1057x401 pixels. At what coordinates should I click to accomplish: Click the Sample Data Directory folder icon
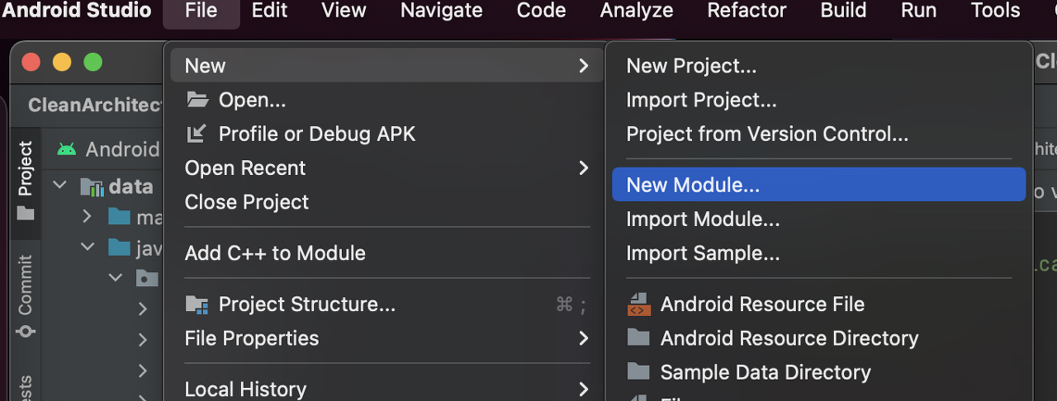(638, 371)
